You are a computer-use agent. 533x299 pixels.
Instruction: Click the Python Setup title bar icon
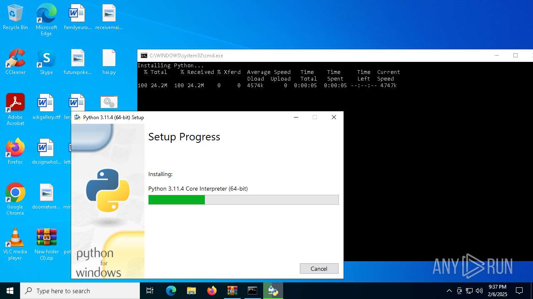click(77, 118)
